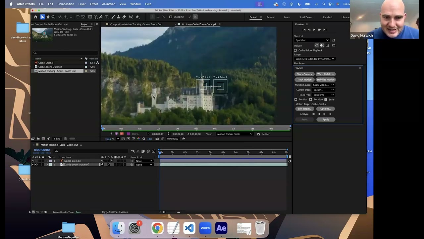The height and width of the screenshot is (239, 424).
Task: Select the Eraser tool
Action: click(x=124, y=17)
